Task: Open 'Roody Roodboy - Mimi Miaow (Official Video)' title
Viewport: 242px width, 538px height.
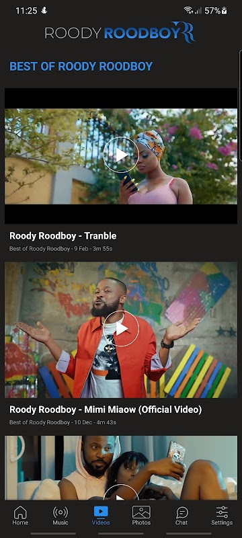Action: coord(106,410)
